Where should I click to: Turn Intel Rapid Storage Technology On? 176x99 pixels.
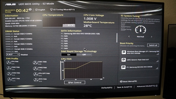pos(69,54)
